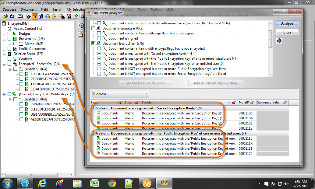Viewport: 315px width, 189px height.
Task: Check the Profile Documents checkbox
Action: pos(9,49)
